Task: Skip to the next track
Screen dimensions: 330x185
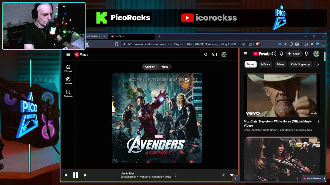Action: [x=86, y=175]
